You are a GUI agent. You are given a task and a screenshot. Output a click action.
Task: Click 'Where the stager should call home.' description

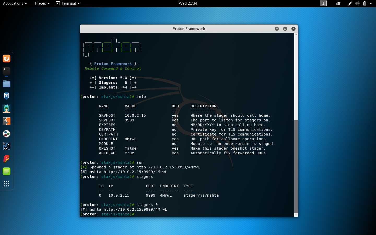click(230, 115)
